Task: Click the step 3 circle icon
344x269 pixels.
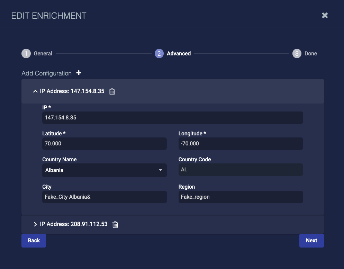Action: tap(297, 54)
